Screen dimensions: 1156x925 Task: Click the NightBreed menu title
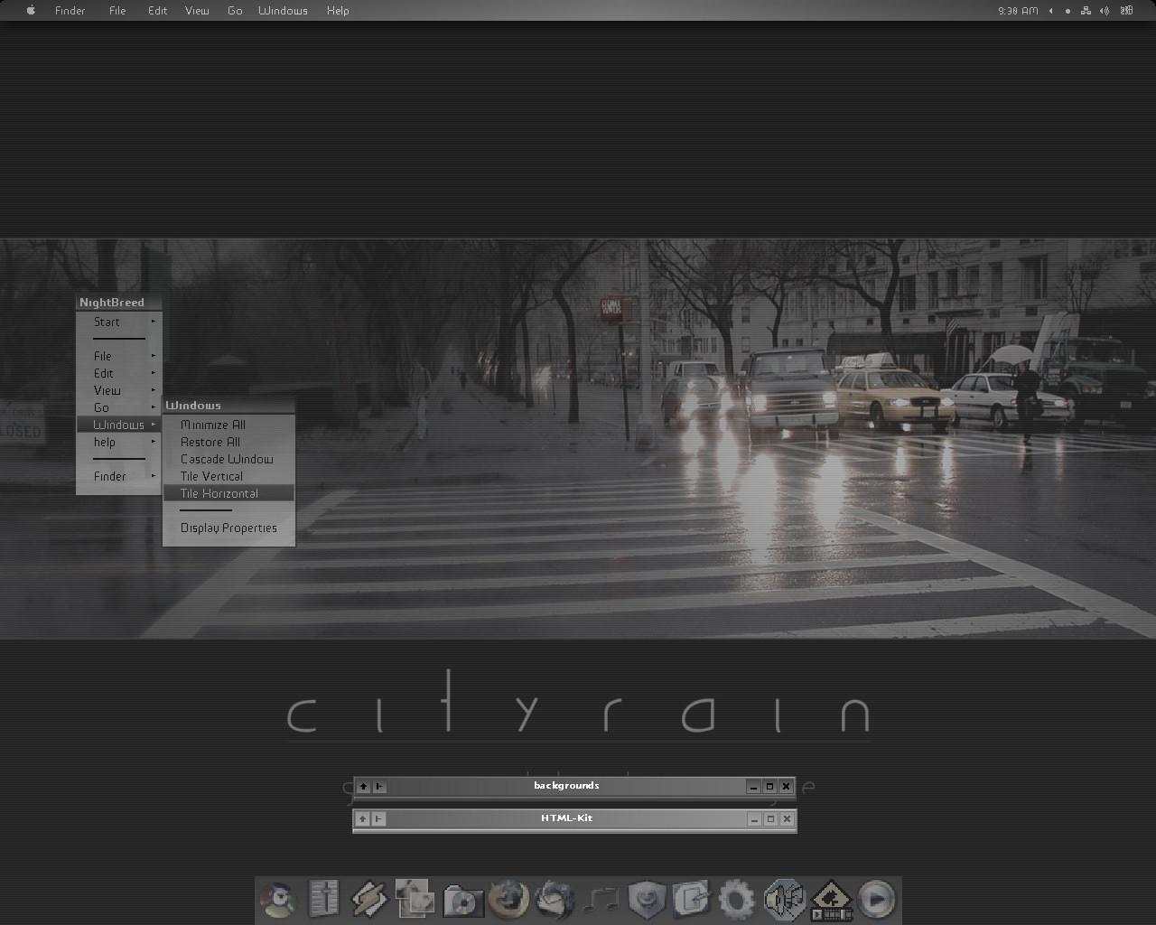[x=119, y=303]
